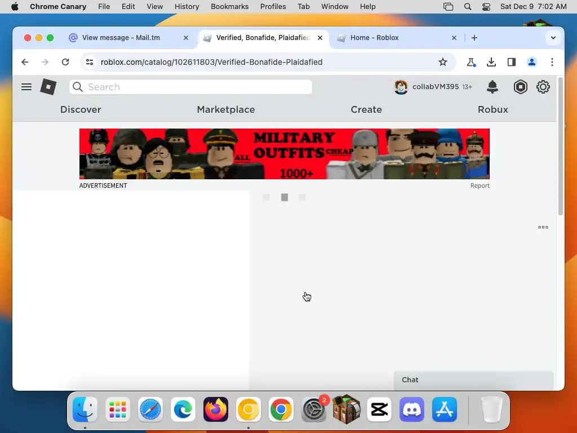Click the collabVM395 avatar picture

pyautogui.click(x=401, y=87)
